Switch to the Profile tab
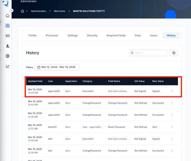This screenshot has width=191, height=161. tap(33, 35)
